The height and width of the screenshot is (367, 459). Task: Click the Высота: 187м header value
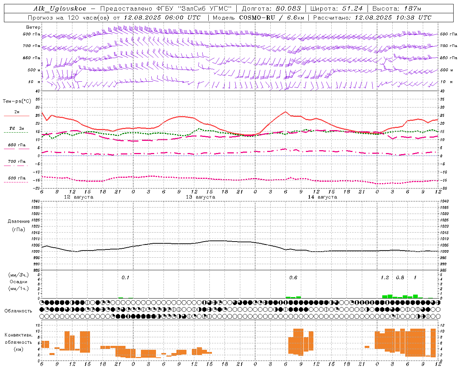coord(397,9)
